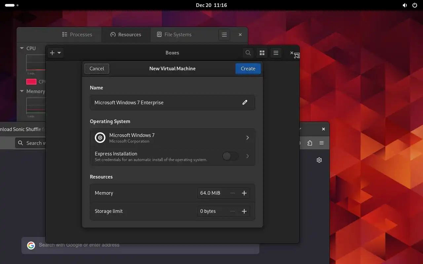The image size is (423, 264).
Task: Click the name field Microsoft Windows 7 Enterprise
Action: pos(172,102)
